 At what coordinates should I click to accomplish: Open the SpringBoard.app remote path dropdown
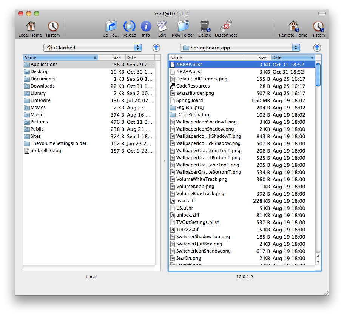coord(240,48)
